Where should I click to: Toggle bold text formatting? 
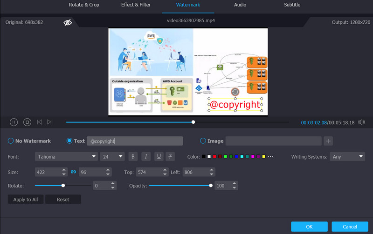tap(133, 157)
